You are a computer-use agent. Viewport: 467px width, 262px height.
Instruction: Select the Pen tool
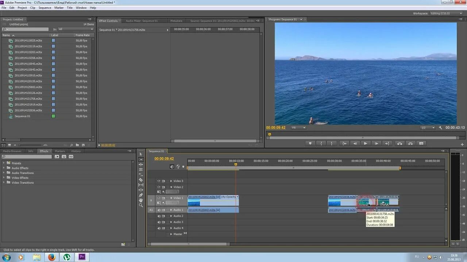141,195
